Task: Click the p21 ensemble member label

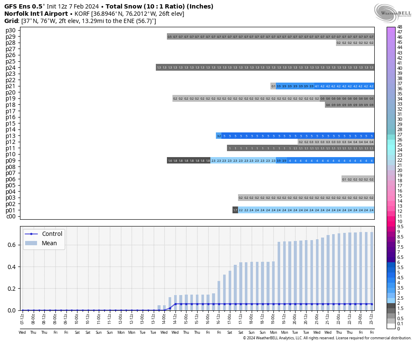Action: pyautogui.click(x=11, y=86)
